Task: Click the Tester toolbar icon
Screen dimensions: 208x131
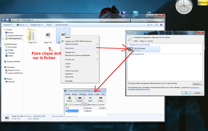Action: [90, 98]
